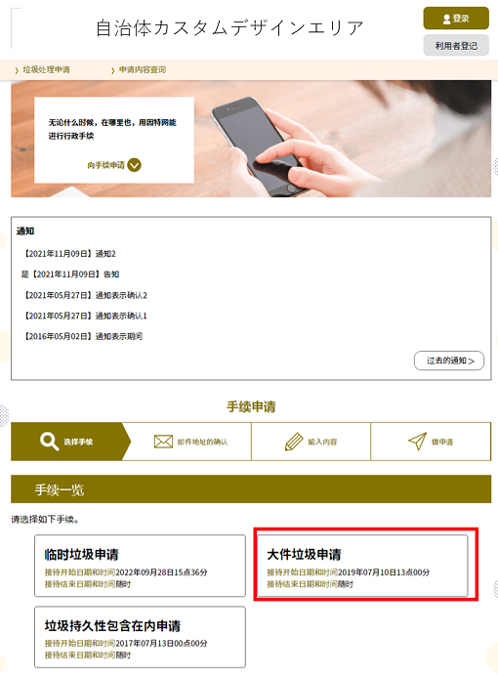Click the envelope icon for 邮件地址的确认

coord(163,442)
